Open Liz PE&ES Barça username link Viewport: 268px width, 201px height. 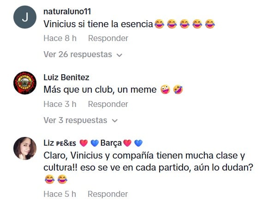93,143
